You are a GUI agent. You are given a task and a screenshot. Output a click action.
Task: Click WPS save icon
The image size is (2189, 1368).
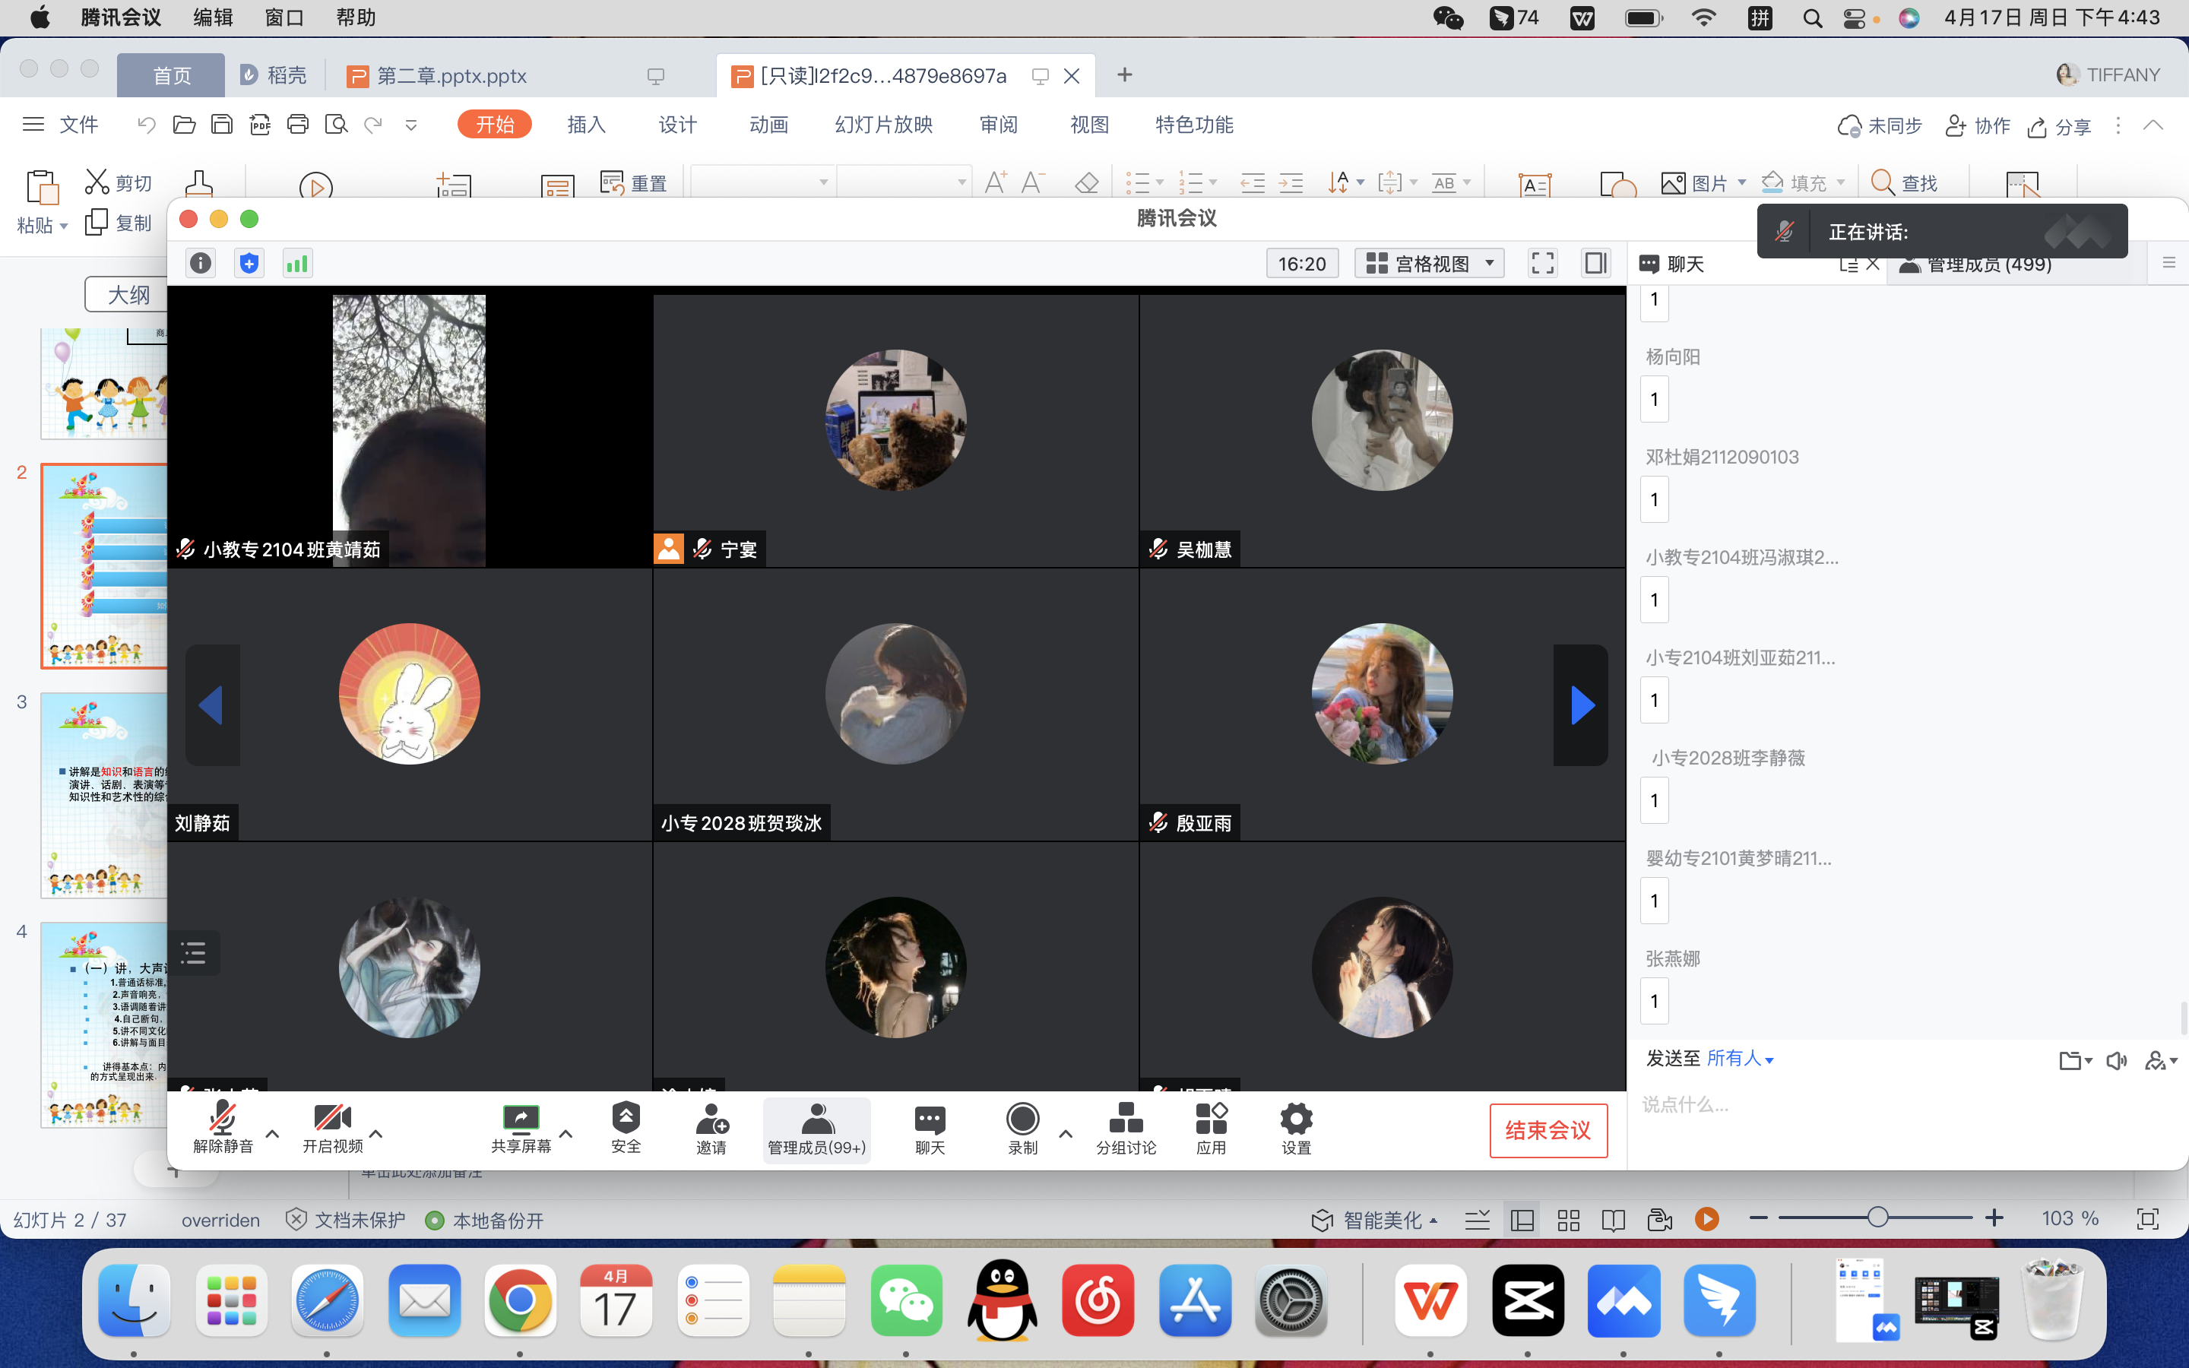point(222,125)
